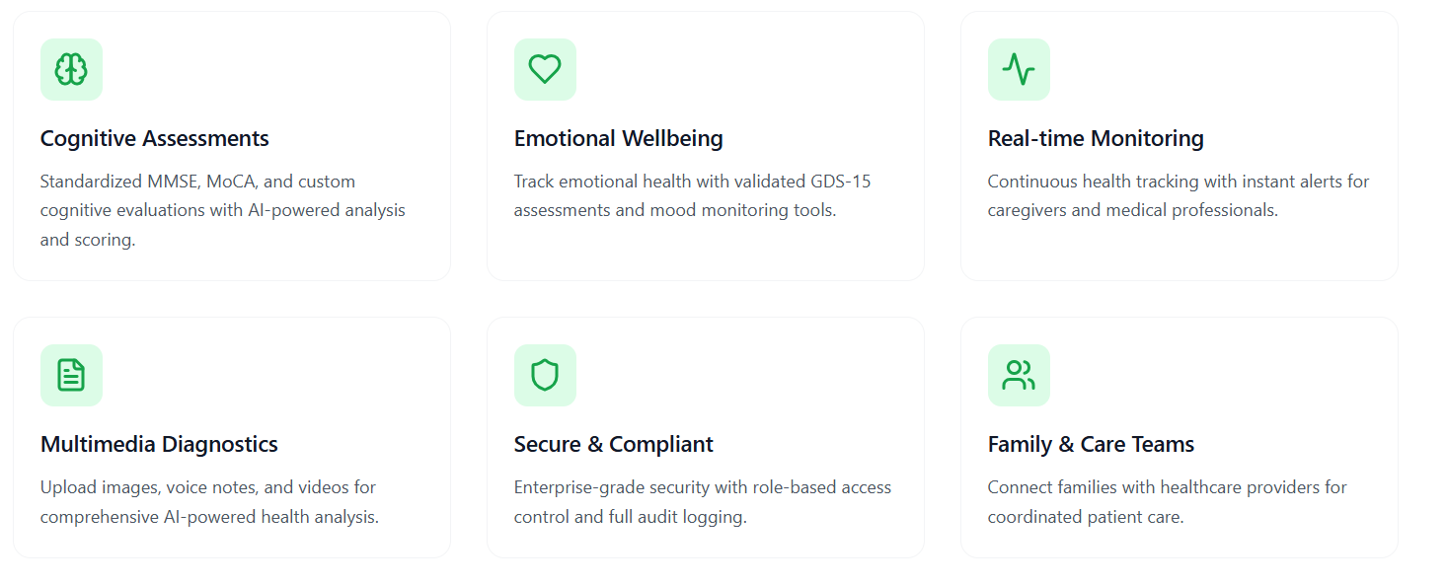
Task: Open the Cognitive Assessments heading link
Action: click(154, 138)
